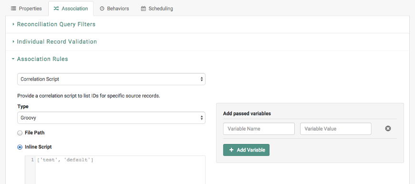The image size is (415, 184).
Task: Select the Inline Script radio button
Action: pos(20,147)
